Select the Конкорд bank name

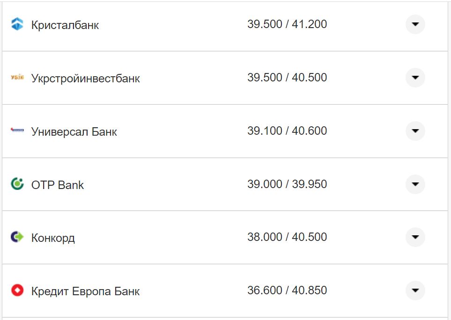pyautogui.click(x=53, y=238)
